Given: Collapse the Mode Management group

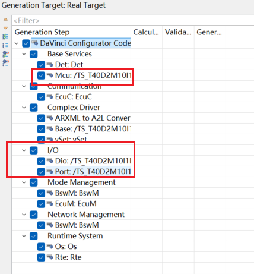Looking at the screenshot, I should [24, 182].
